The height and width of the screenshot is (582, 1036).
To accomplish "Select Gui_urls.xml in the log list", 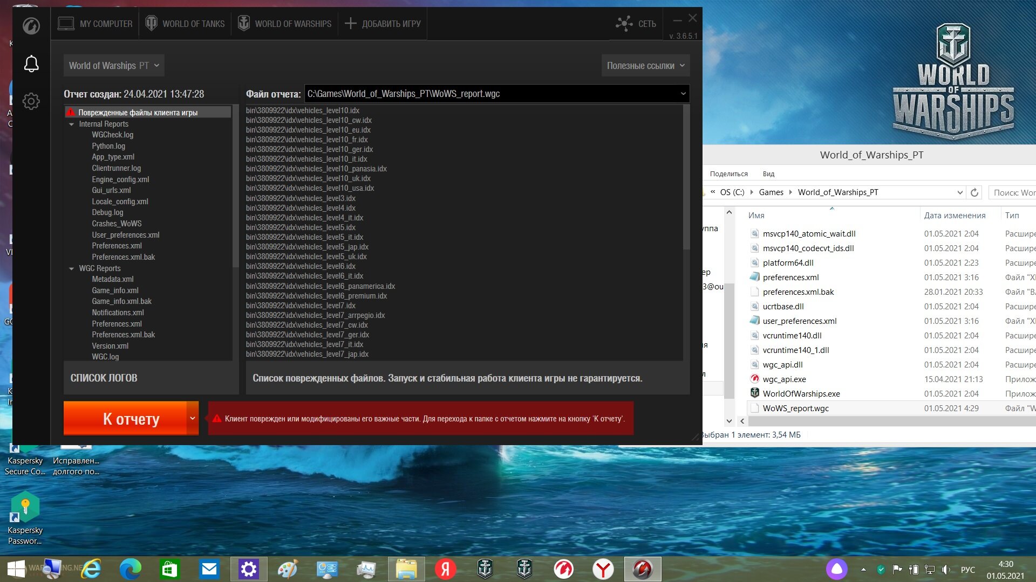I will coord(111,190).
